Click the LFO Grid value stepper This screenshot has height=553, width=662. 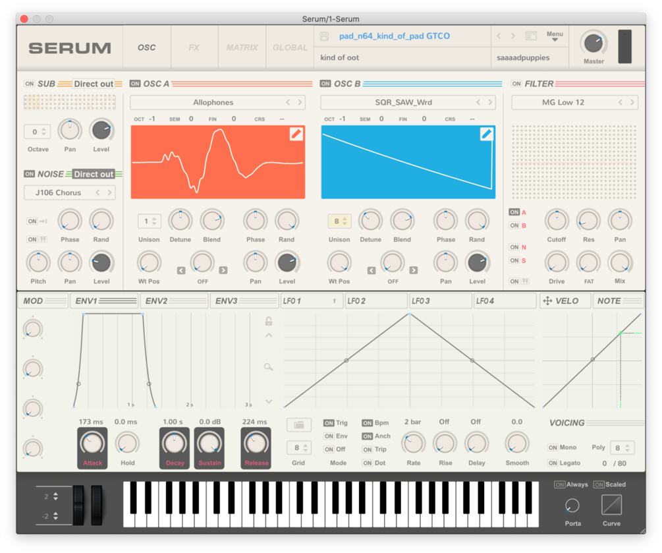pos(299,448)
